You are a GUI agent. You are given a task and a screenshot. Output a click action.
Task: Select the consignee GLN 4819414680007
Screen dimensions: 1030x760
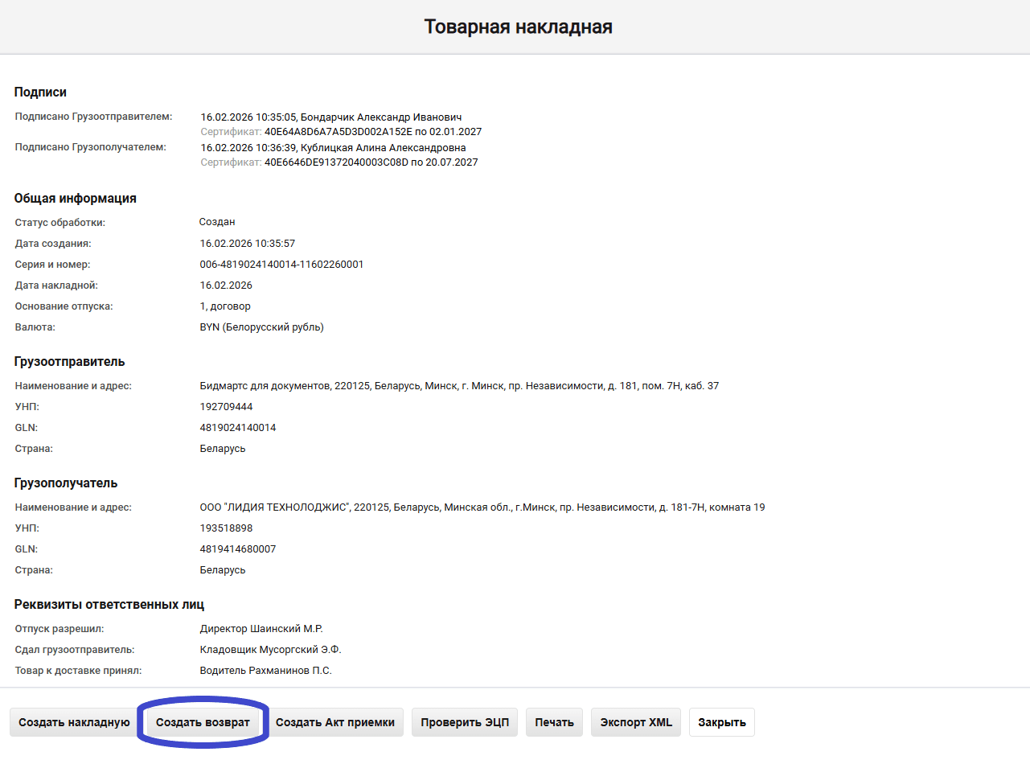(237, 549)
